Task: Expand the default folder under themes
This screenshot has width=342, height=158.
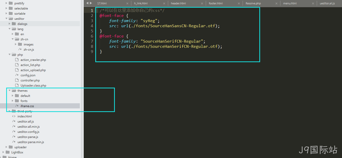Action: point(13,96)
